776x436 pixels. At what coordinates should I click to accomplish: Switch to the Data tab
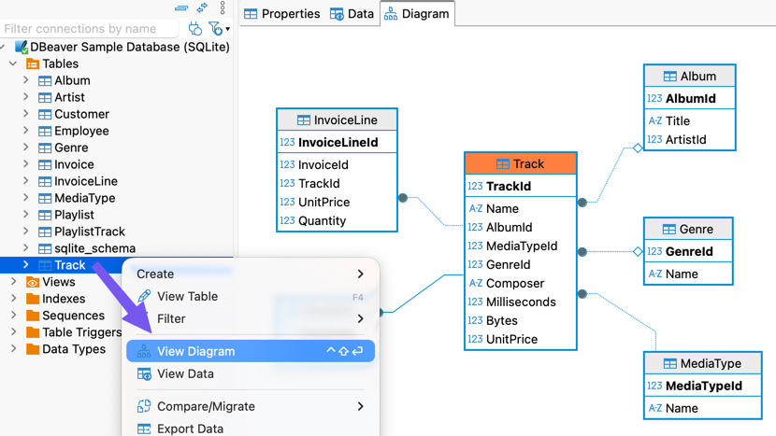[x=352, y=14]
